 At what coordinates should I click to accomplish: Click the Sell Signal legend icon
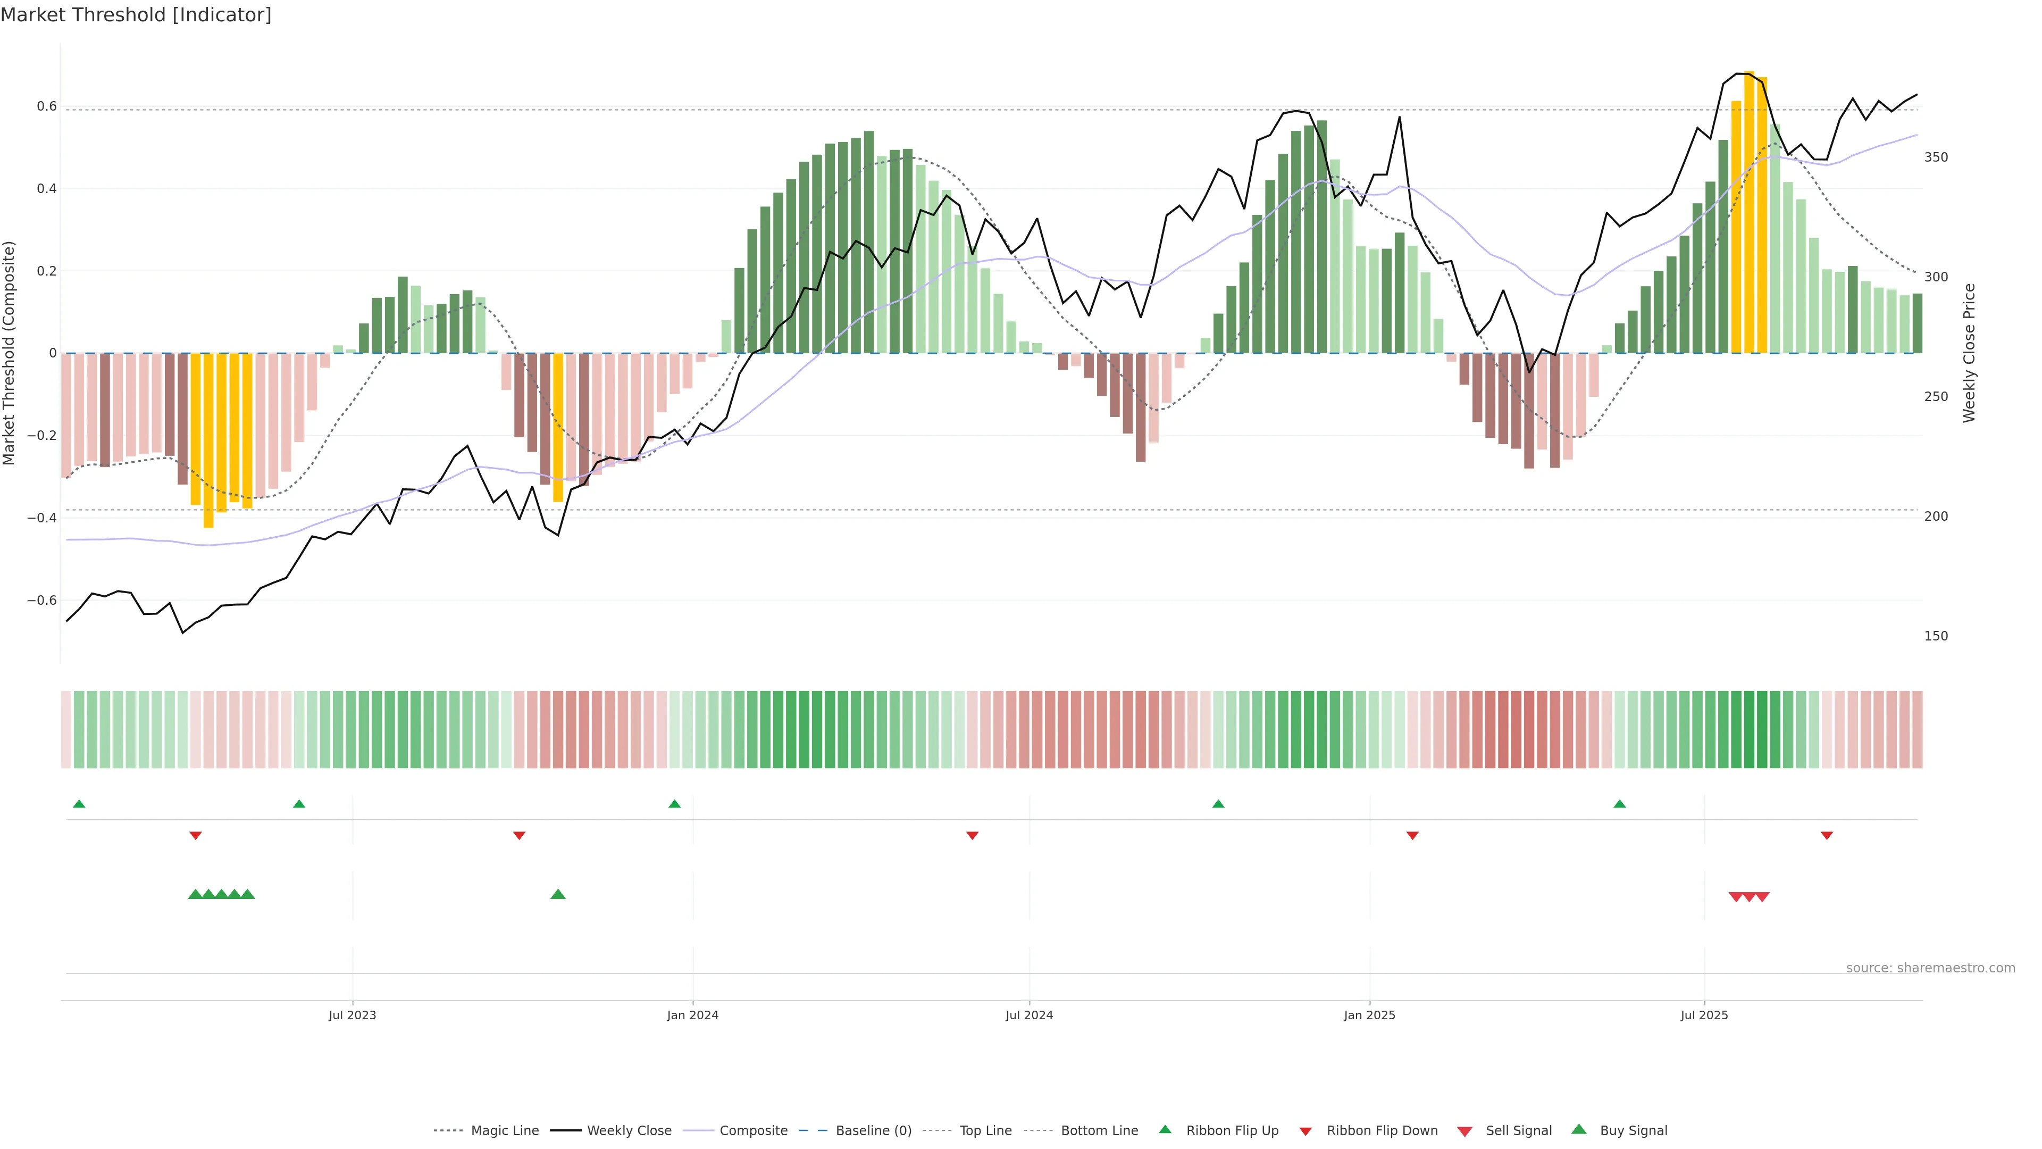[1465, 1131]
